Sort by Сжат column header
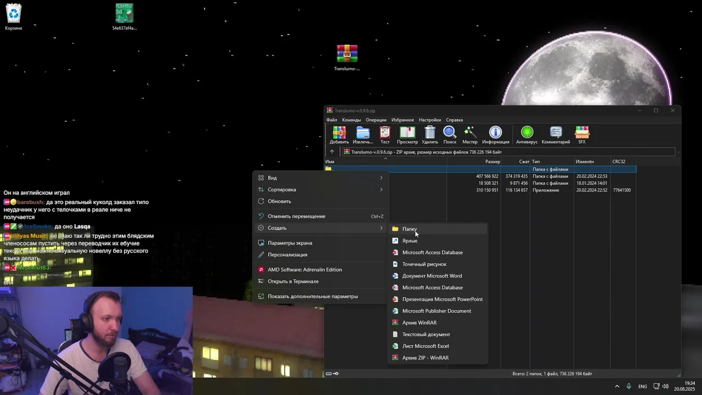Image resolution: width=702 pixels, height=395 pixels. pos(516,162)
